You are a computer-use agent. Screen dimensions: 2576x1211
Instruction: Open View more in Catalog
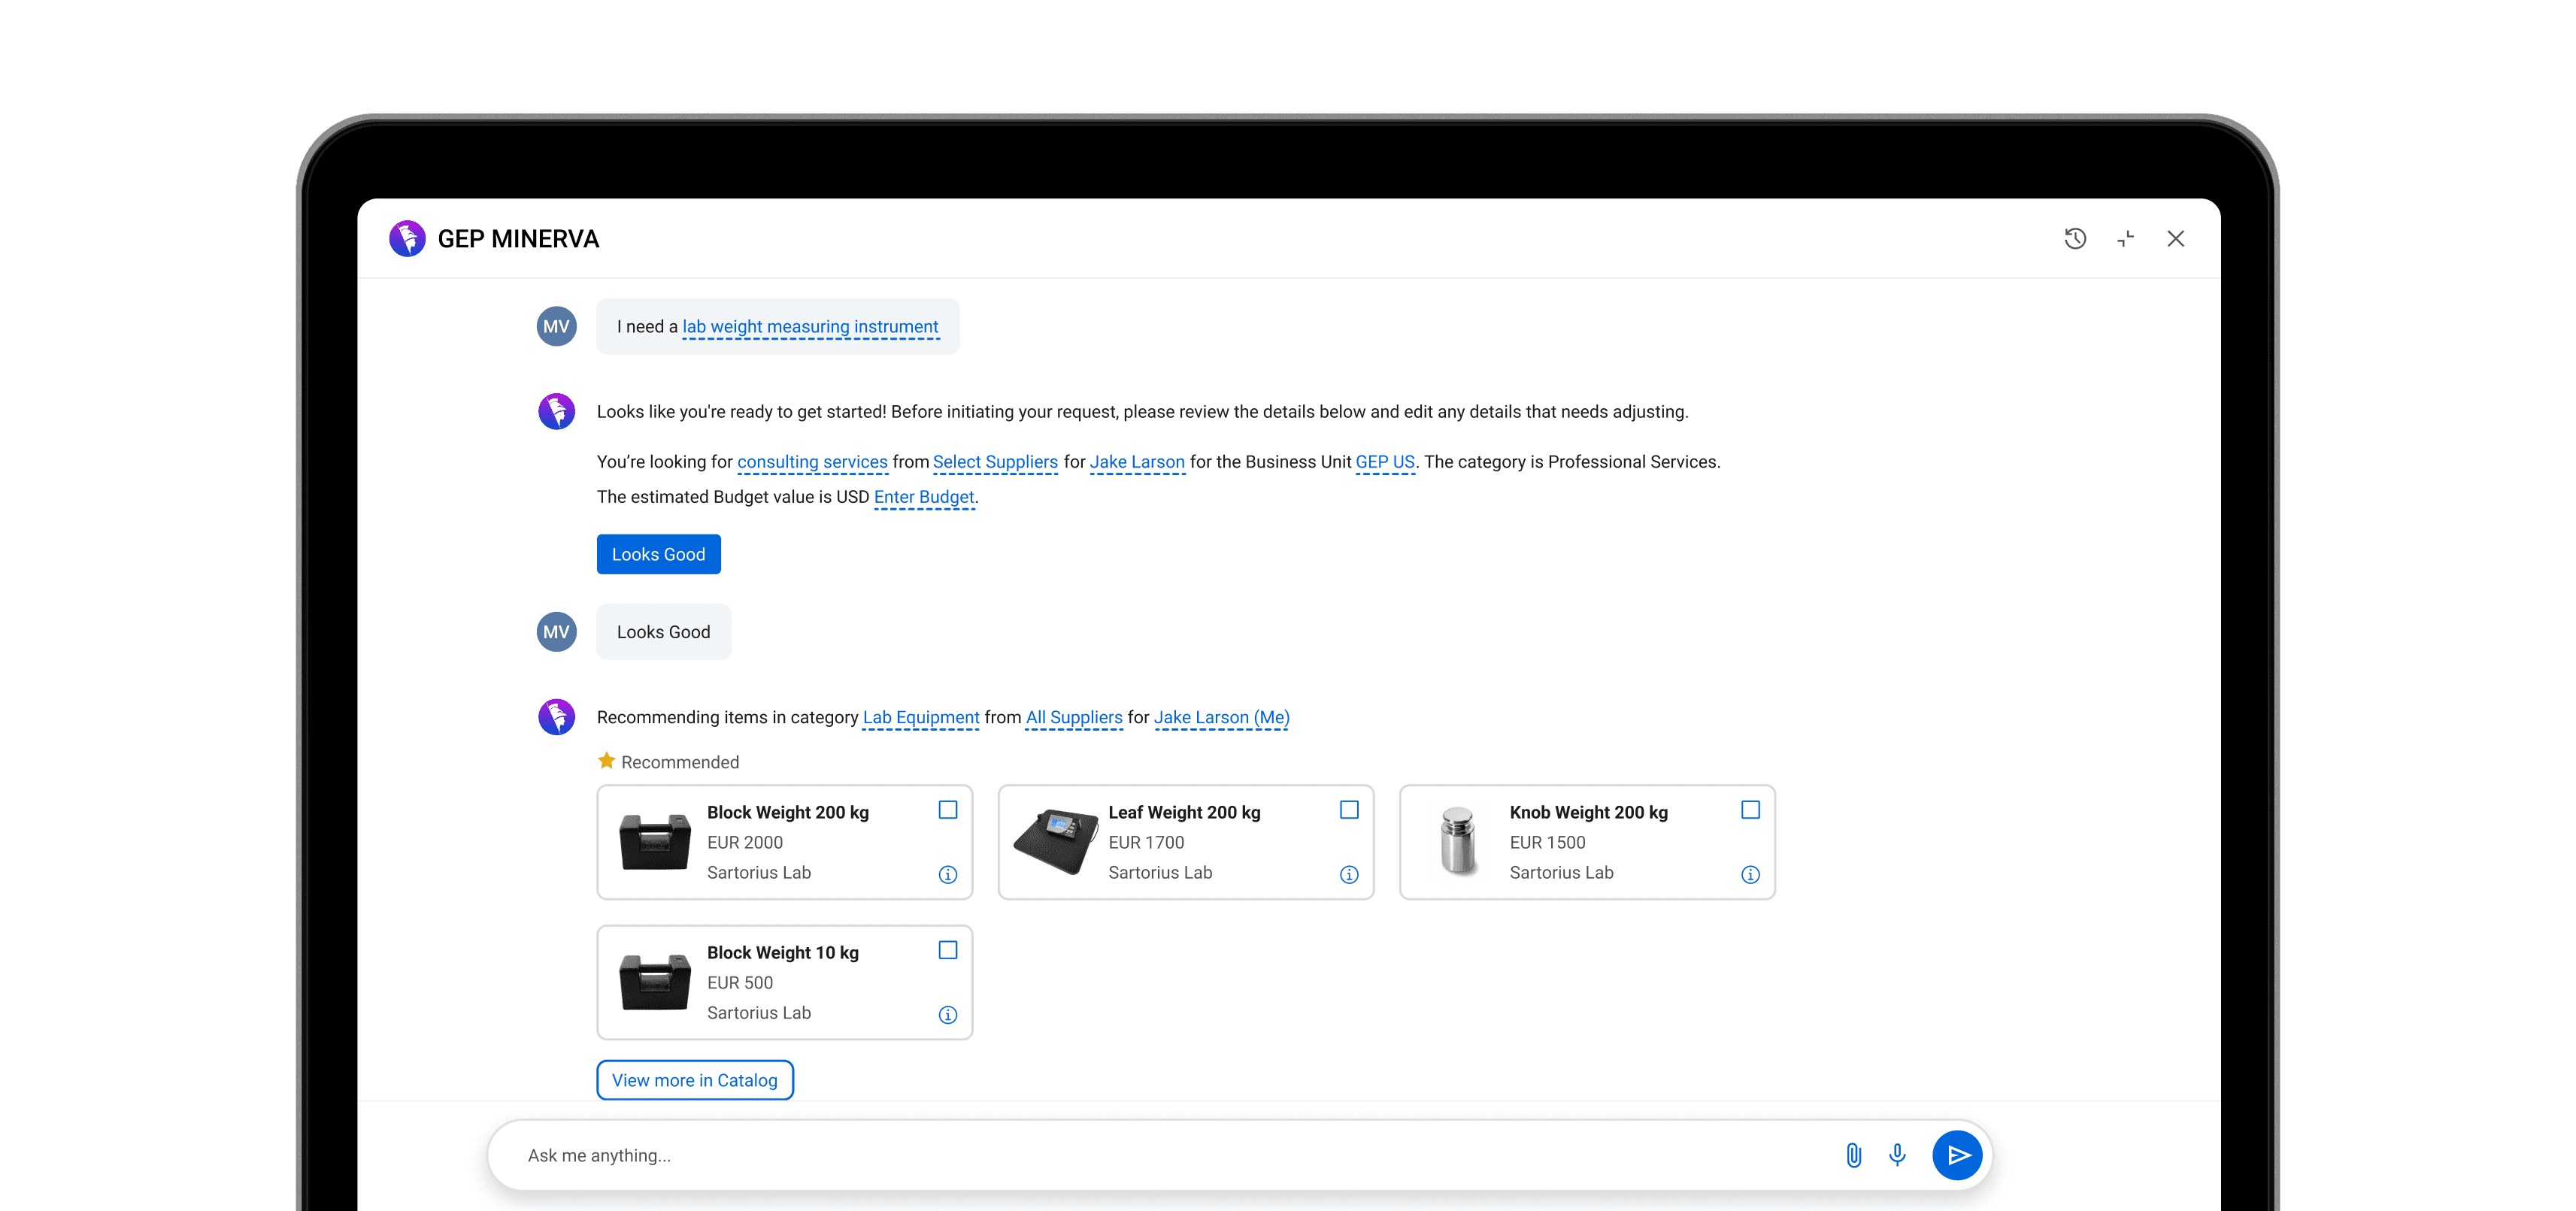pyautogui.click(x=695, y=1080)
